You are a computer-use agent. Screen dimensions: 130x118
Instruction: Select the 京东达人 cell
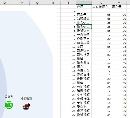pyautogui.click(x=84, y=23)
